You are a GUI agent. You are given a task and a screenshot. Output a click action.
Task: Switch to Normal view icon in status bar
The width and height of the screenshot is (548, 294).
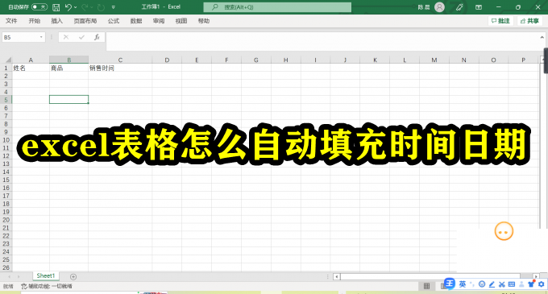tap(427, 286)
